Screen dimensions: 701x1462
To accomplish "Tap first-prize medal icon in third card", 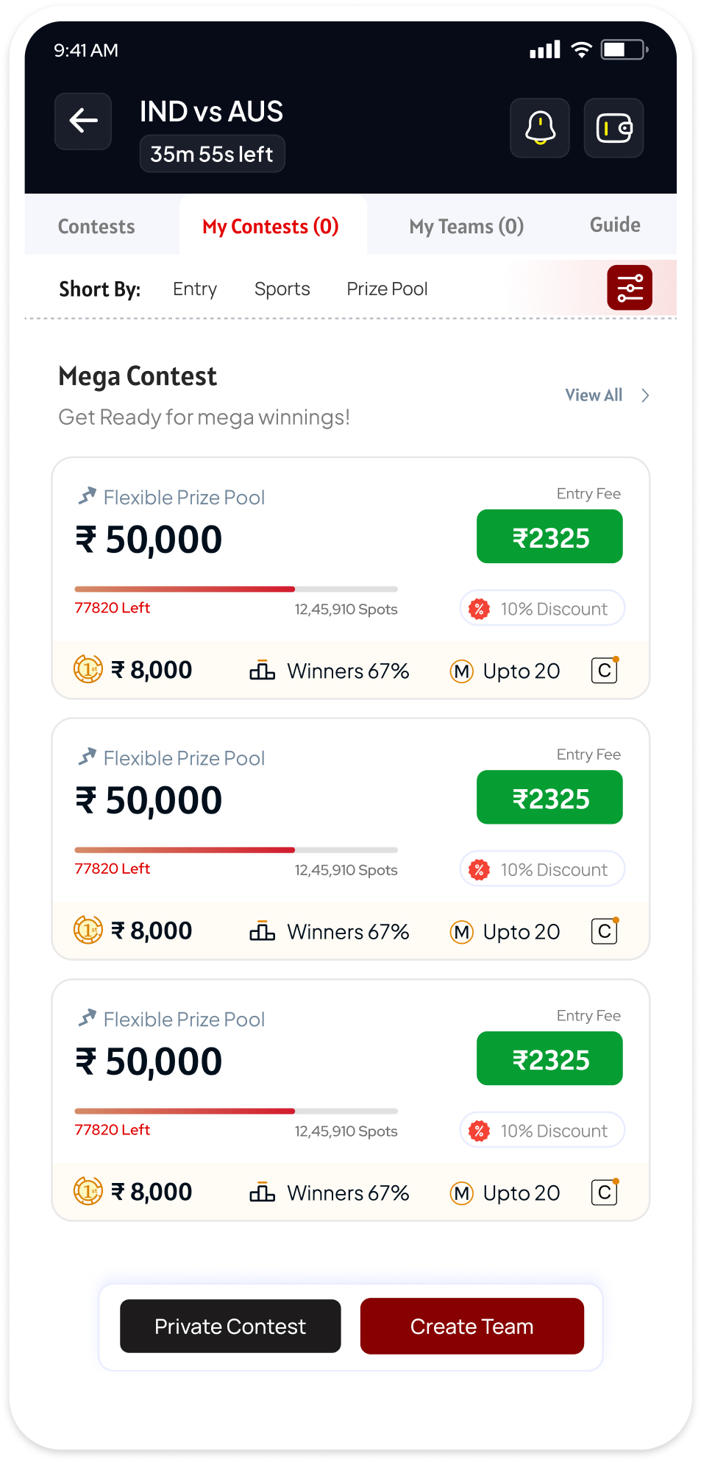I will click(88, 1191).
